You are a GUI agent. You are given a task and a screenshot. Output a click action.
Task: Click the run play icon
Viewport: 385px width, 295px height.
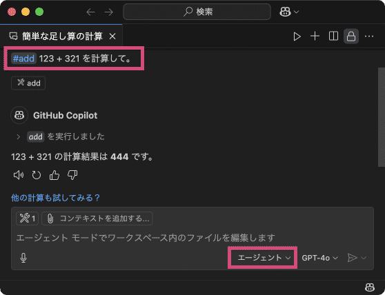pos(297,37)
